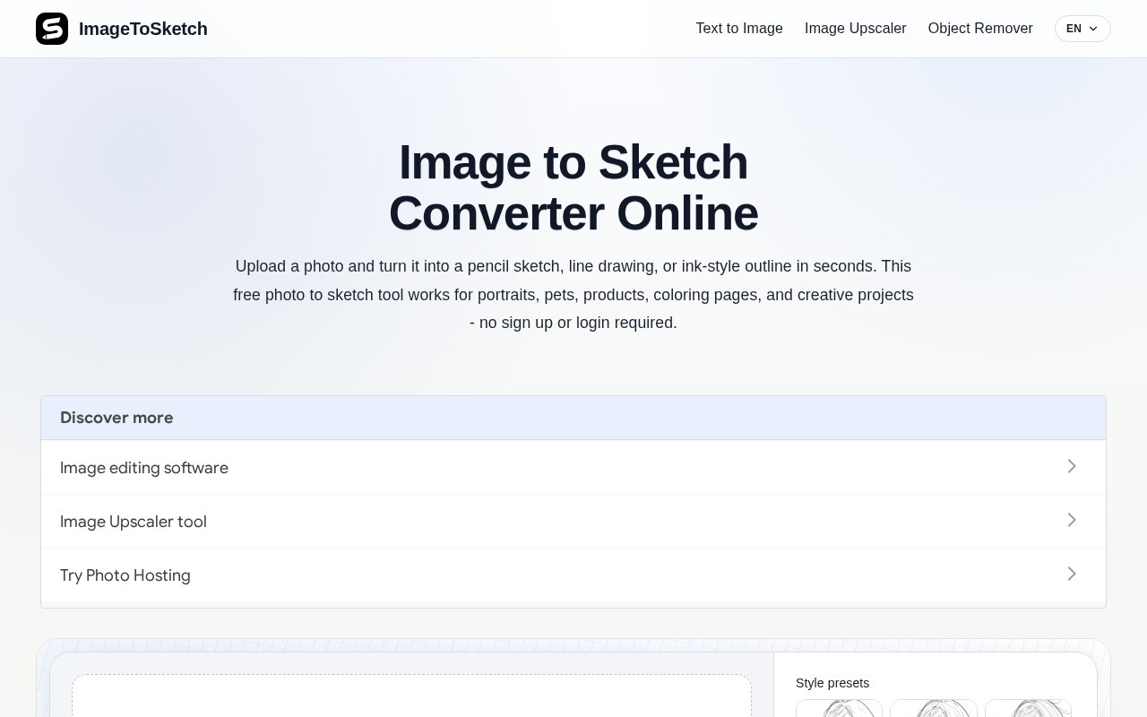Open the Image Upscaler menu item

pos(856,29)
